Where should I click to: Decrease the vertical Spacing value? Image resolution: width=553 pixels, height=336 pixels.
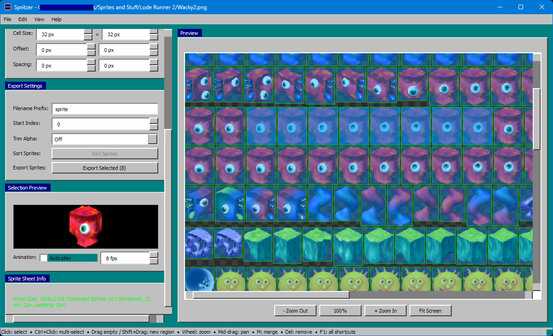click(154, 68)
